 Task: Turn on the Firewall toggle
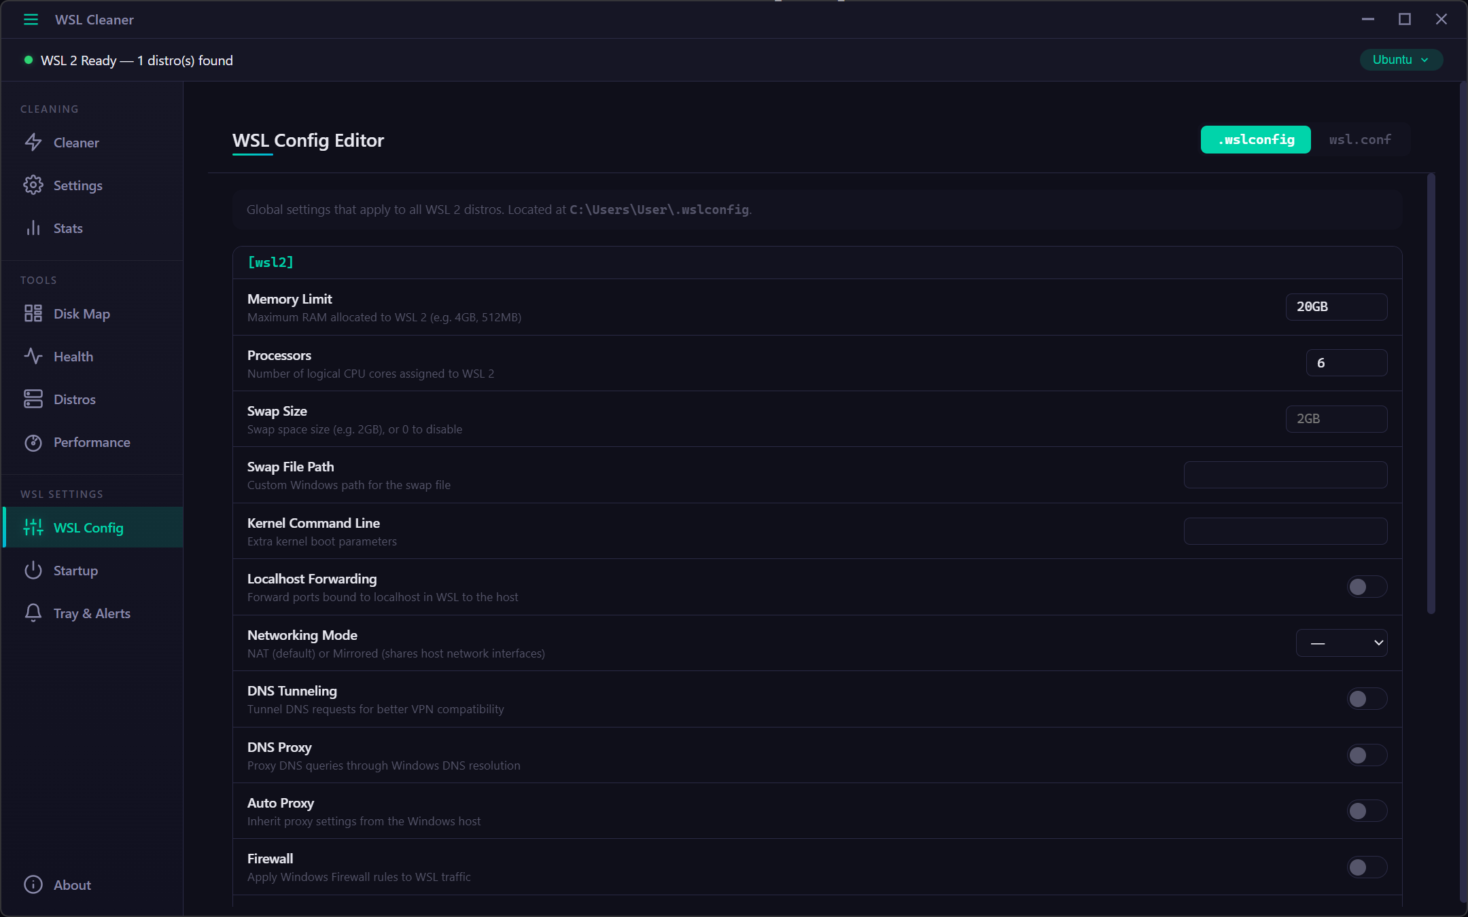click(1366, 867)
